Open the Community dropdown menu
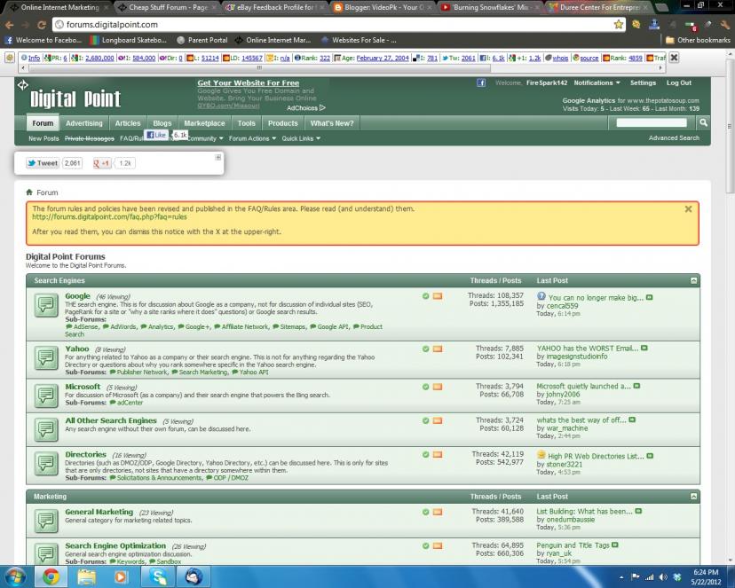735x588 pixels. (205, 138)
